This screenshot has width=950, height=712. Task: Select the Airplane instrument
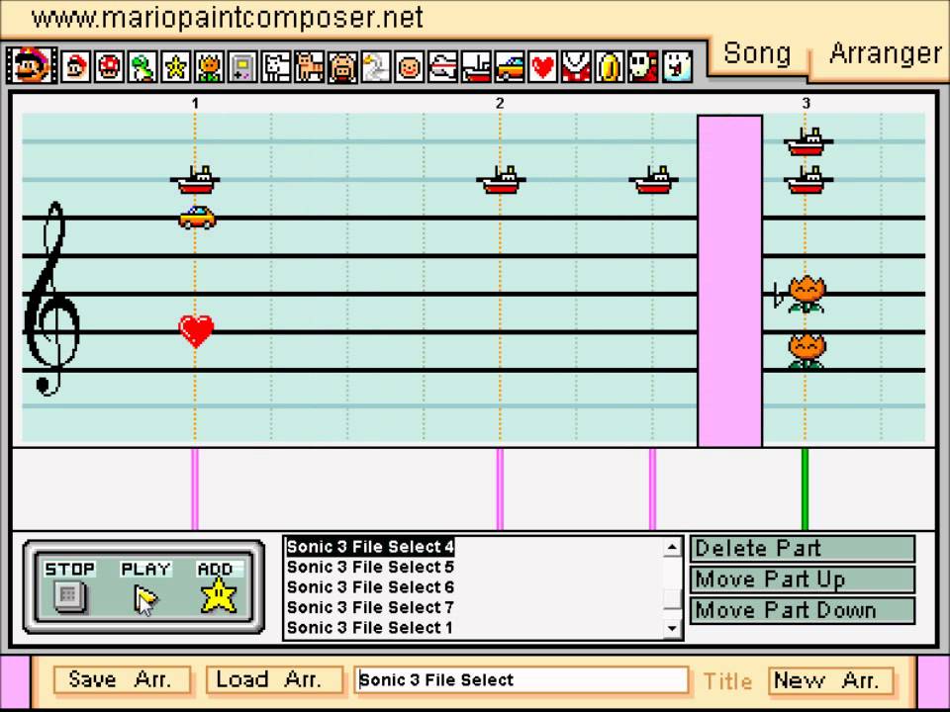click(x=442, y=66)
